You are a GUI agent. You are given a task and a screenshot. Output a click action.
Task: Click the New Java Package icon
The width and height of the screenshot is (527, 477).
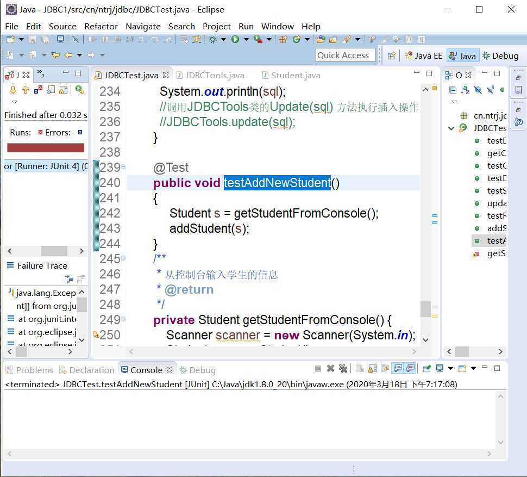pyautogui.click(x=283, y=39)
